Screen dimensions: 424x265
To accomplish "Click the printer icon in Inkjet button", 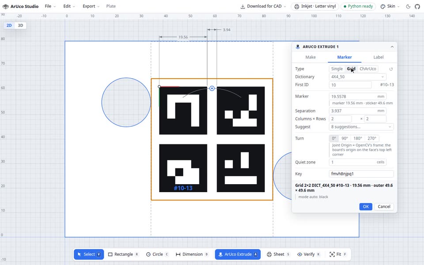I will click(x=297, y=6).
